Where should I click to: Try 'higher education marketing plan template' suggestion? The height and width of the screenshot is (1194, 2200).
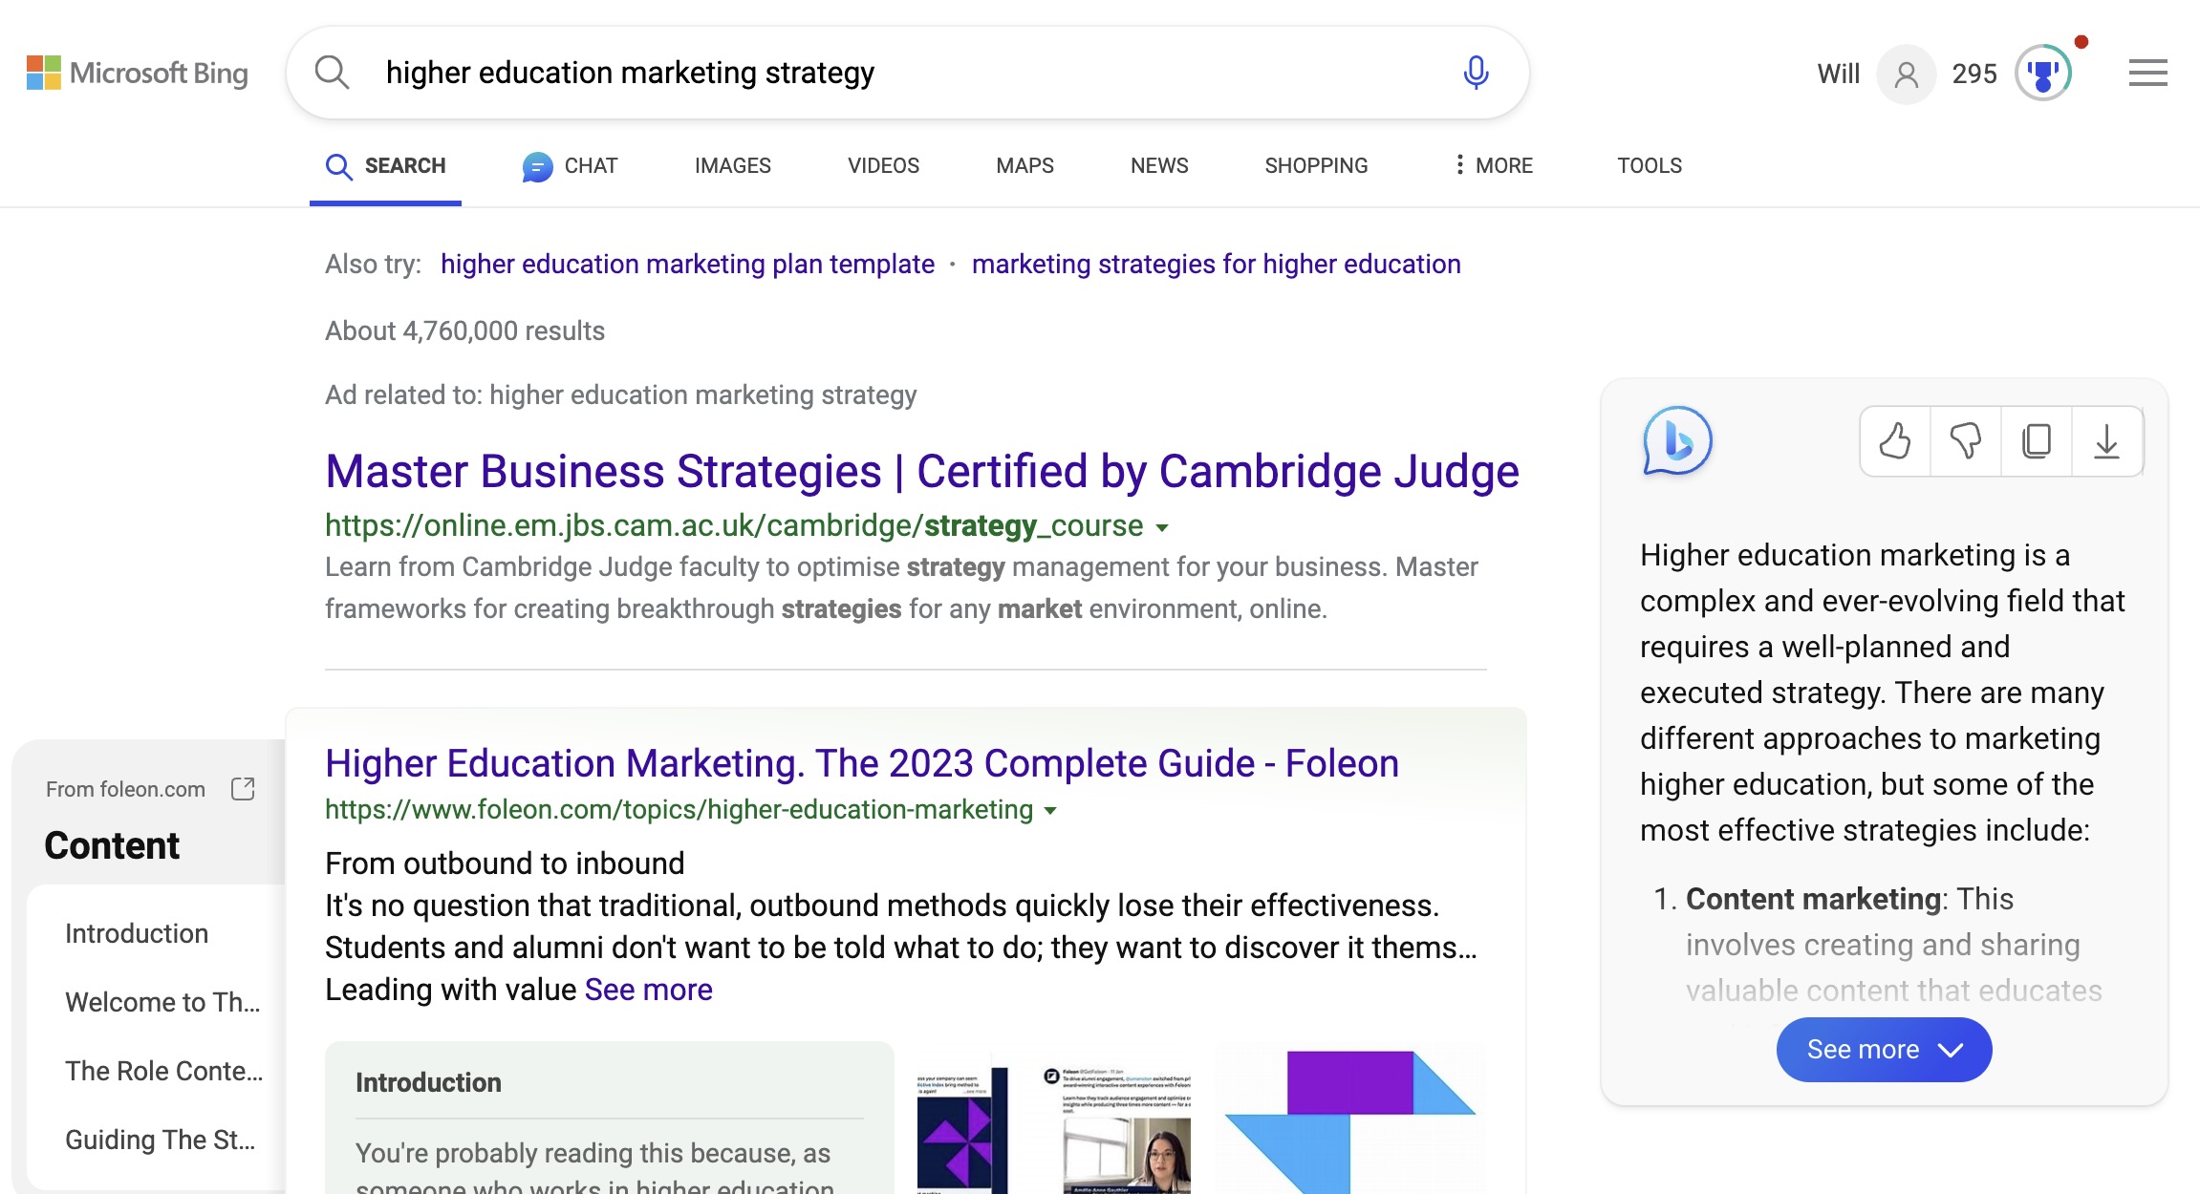click(x=687, y=264)
